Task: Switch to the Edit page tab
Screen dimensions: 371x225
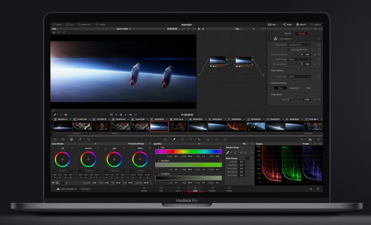Action: (161, 189)
